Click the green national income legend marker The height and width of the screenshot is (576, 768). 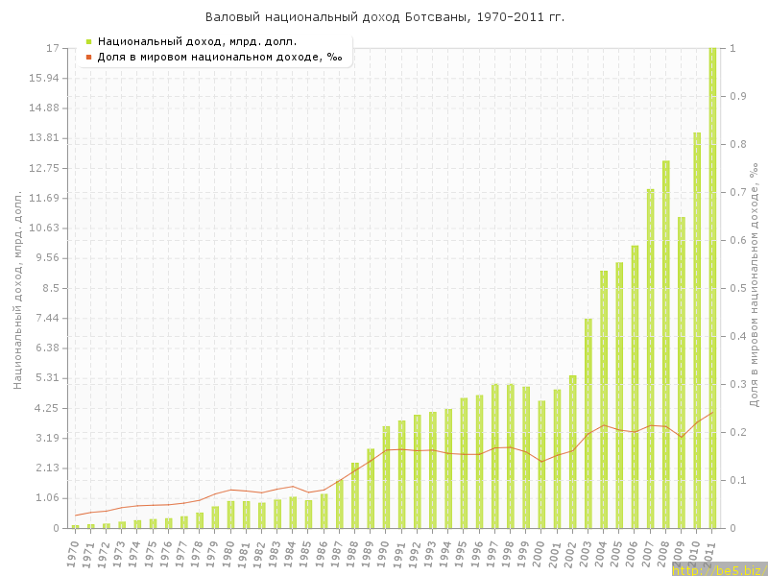click(x=88, y=41)
